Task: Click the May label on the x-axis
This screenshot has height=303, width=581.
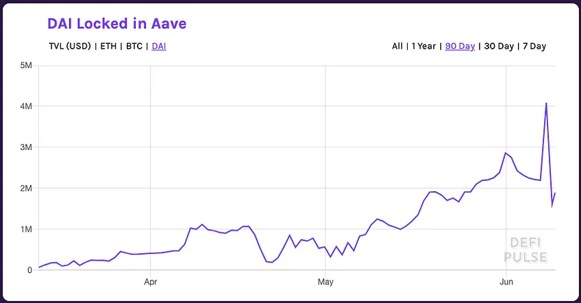Action: coord(325,282)
